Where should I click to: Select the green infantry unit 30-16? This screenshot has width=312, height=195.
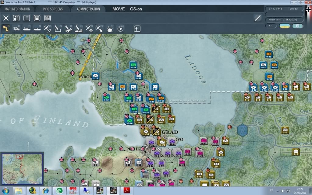tap(129, 120)
